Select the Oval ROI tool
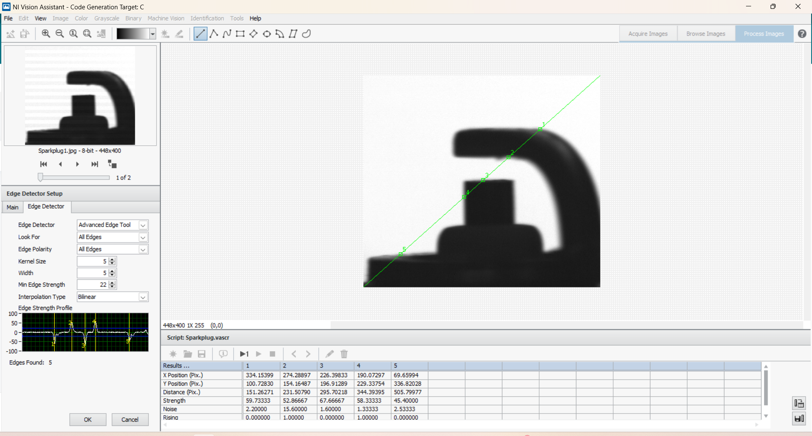This screenshot has height=436, width=812. coord(267,33)
